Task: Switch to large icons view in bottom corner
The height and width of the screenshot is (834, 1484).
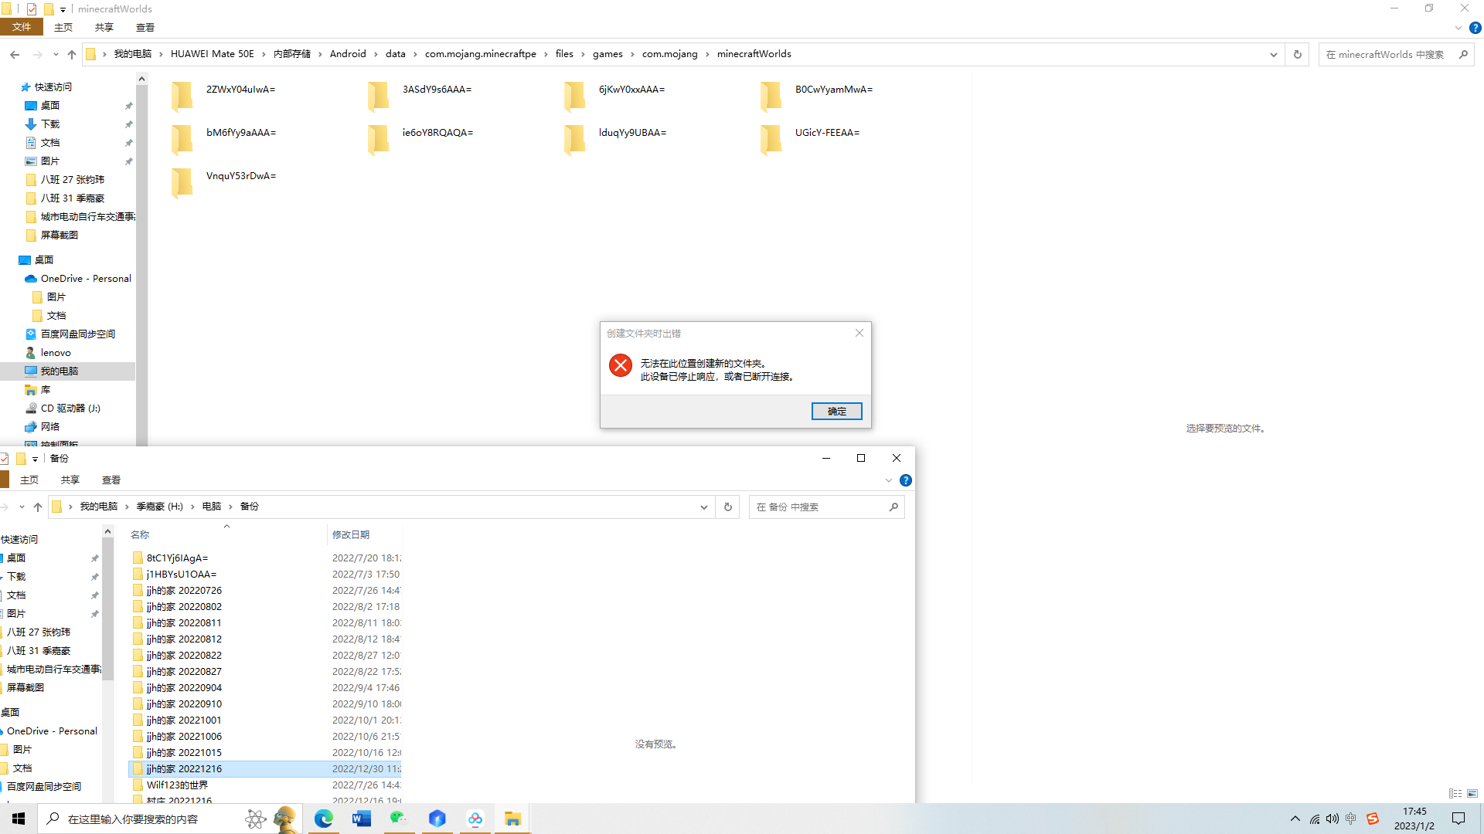Action: click(1472, 793)
